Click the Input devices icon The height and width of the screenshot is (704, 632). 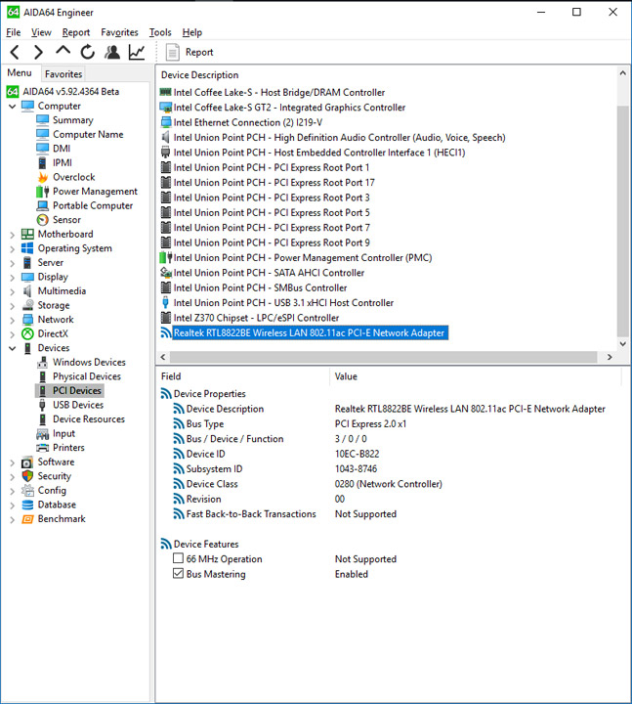tap(43, 433)
